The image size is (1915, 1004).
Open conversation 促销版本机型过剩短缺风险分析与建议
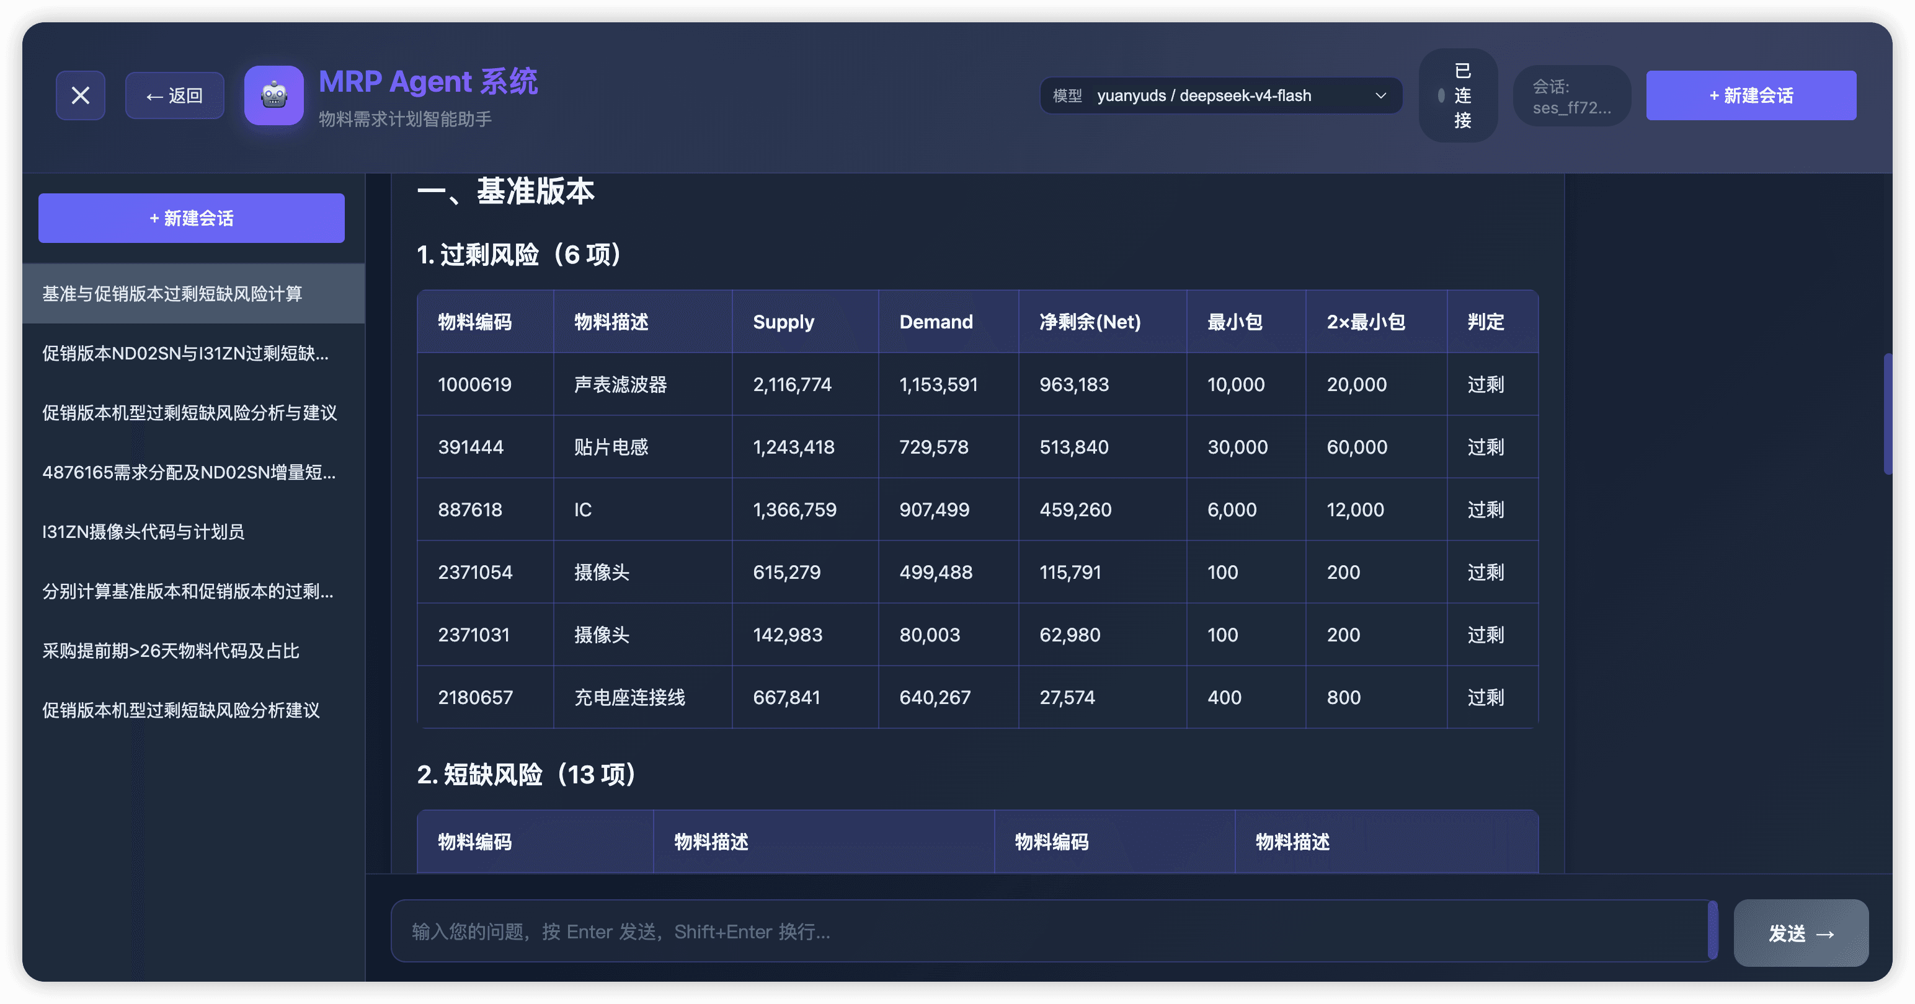[x=193, y=413]
